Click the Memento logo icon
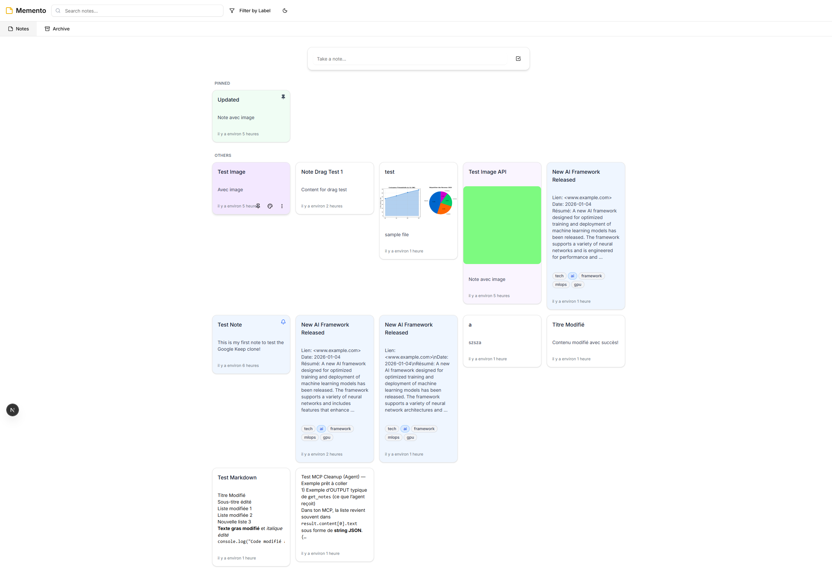This screenshot has width=832, height=577. click(x=9, y=11)
